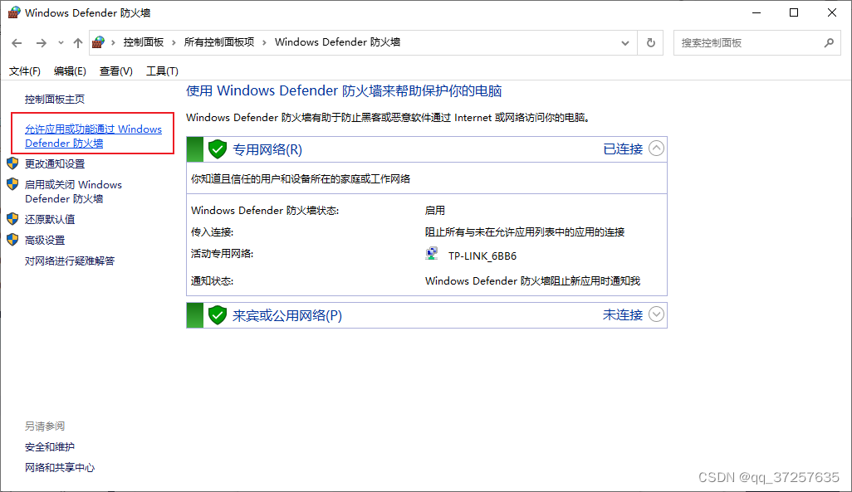Screen dimensions: 852x492
Task: Open 高级设置 link
Action: [x=45, y=240]
